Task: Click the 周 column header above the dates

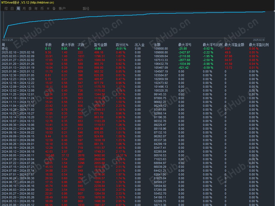Action: tap(3, 45)
